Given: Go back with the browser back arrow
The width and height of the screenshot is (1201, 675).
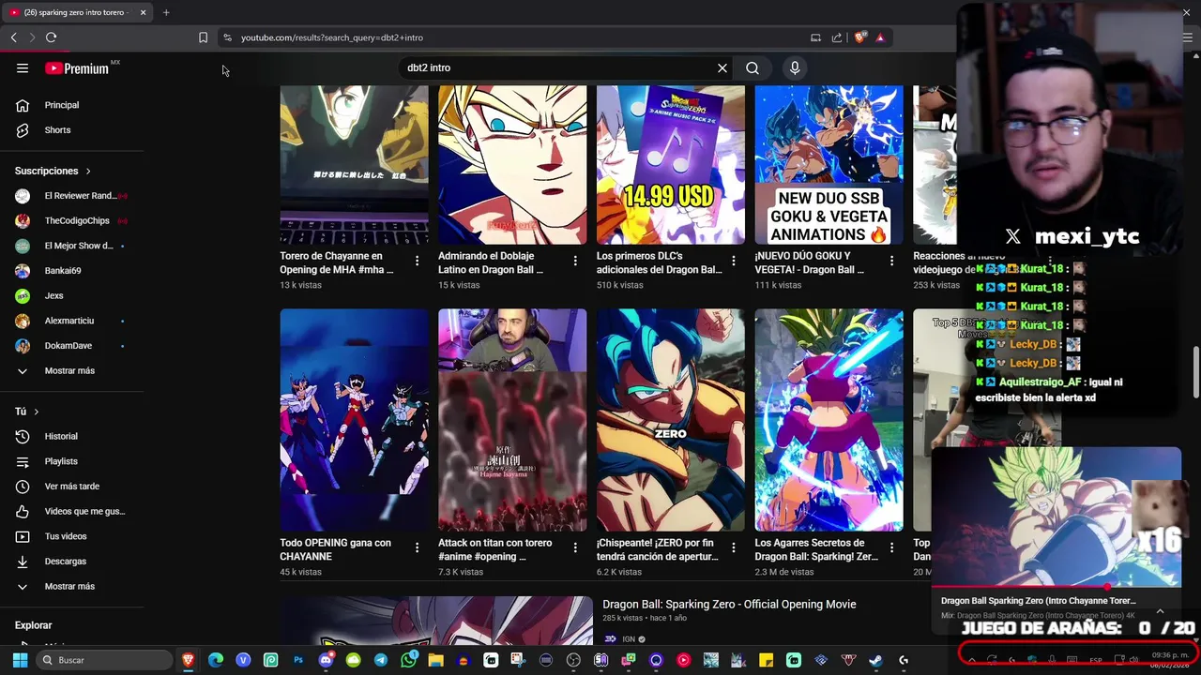Looking at the screenshot, I should tap(13, 37).
